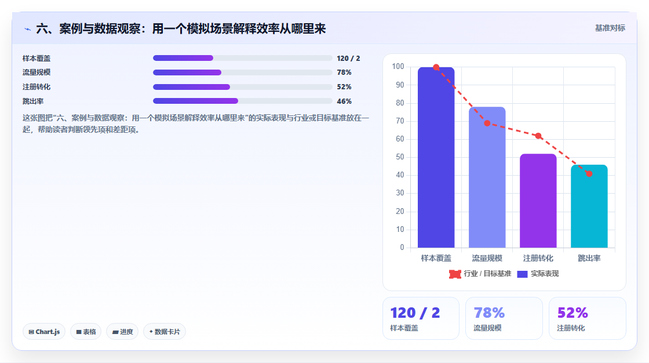649x363 pixels.
Task: Click the 基准对标 label in header
Action: pyautogui.click(x=610, y=28)
